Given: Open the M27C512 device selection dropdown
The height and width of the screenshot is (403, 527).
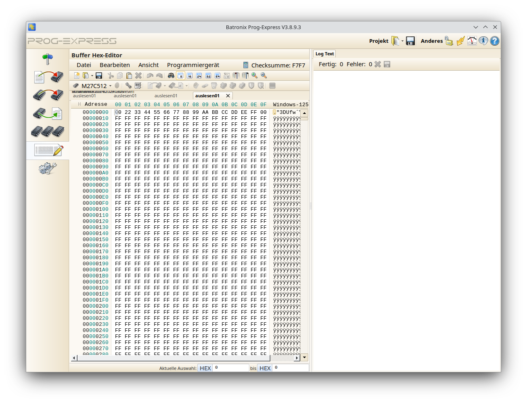Looking at the screenshot, I should coord(110,86).
